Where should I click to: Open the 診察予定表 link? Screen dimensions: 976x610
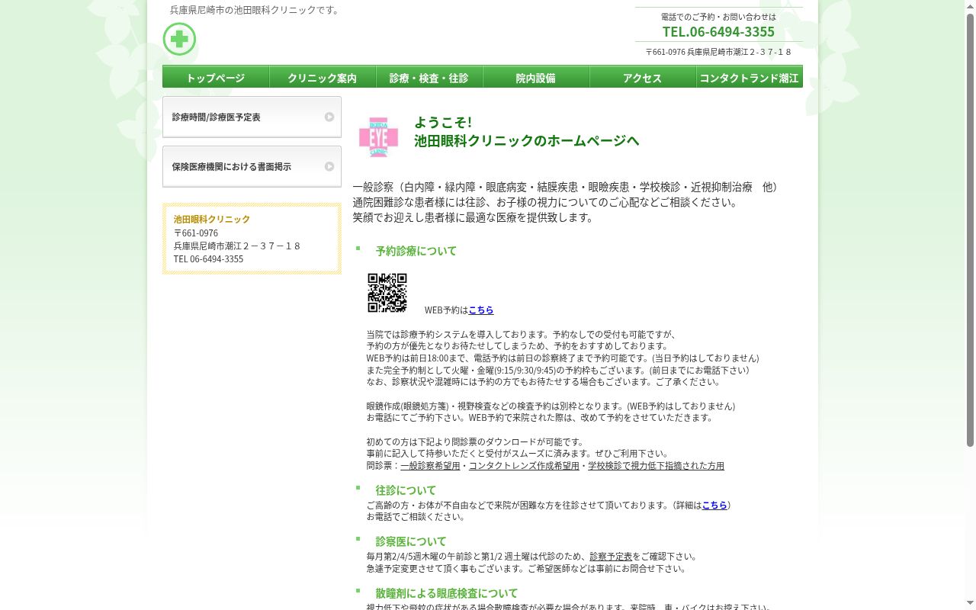click(611, 557)
